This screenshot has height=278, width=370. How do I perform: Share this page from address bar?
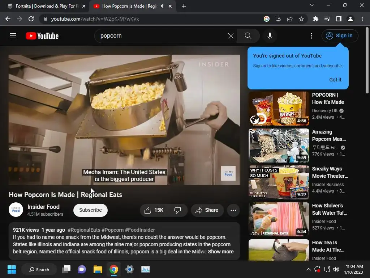[290, 19]
